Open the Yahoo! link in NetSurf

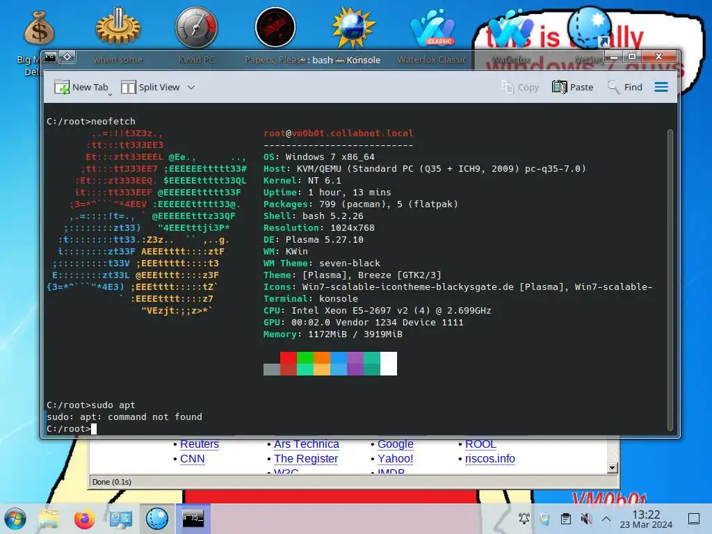396,459
